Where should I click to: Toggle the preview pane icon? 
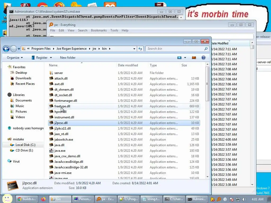click(194, 58)
